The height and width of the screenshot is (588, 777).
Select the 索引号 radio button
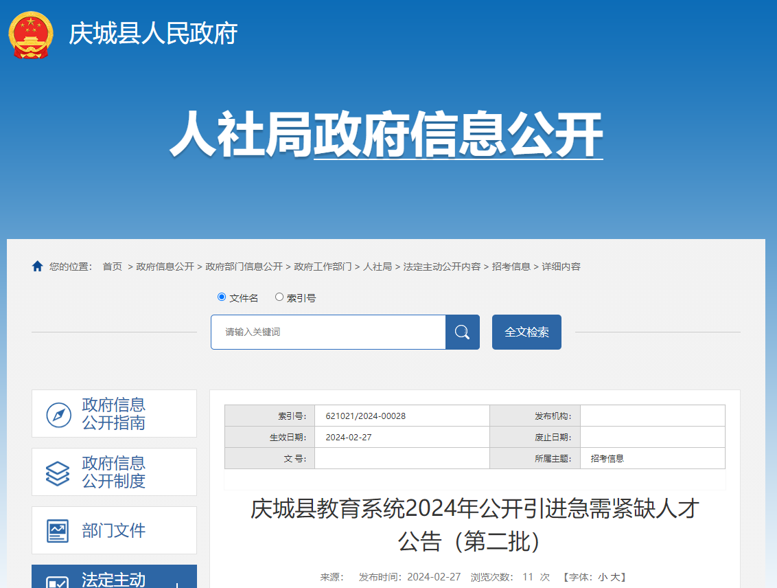click(279, 297)
